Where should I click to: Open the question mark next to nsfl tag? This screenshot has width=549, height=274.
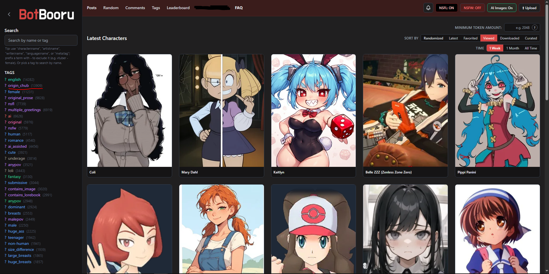5,104
